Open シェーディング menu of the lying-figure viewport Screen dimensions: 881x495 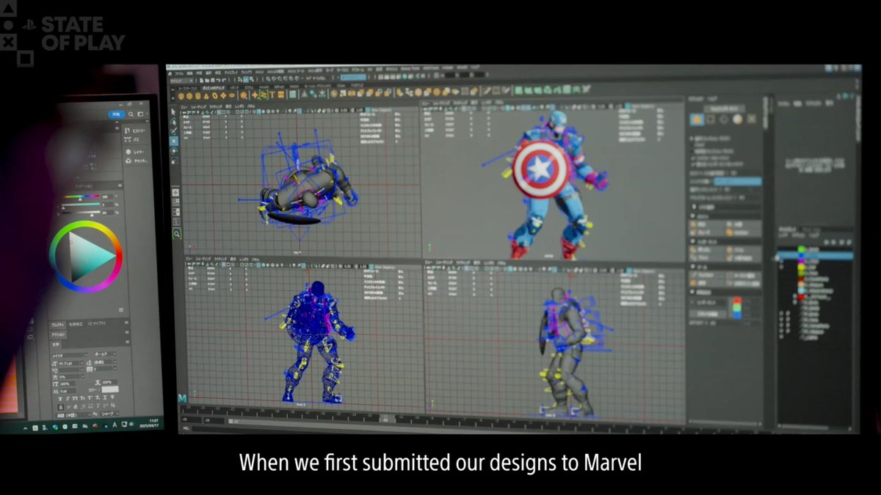click(x=199, y=106)
